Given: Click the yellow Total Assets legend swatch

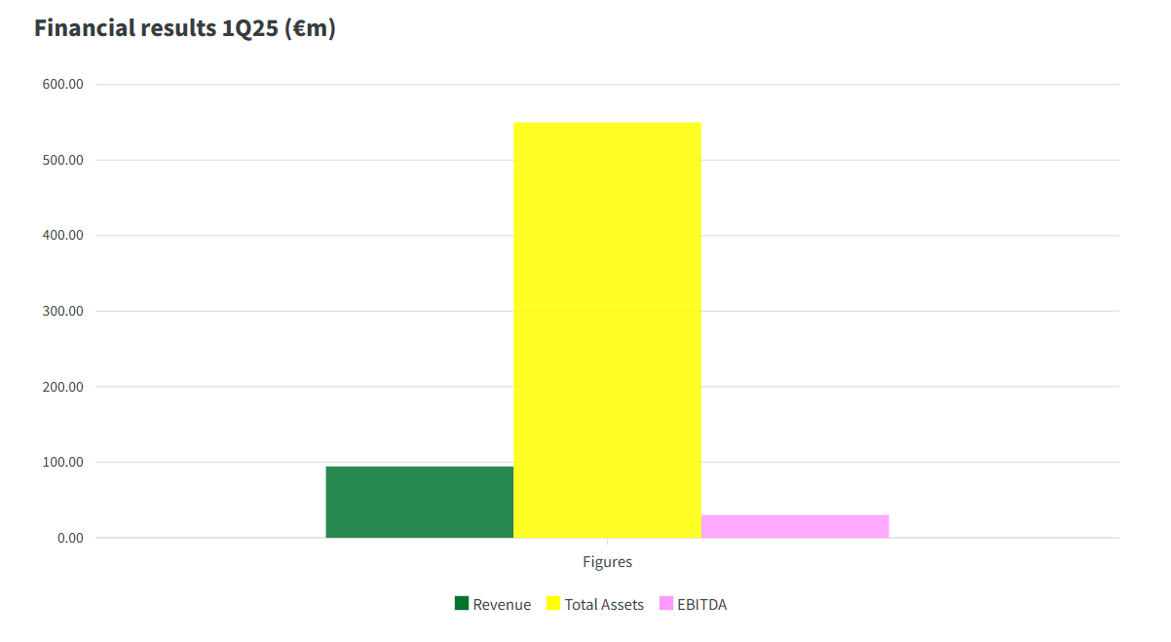Looking at the screenshot, I should 553,603.
